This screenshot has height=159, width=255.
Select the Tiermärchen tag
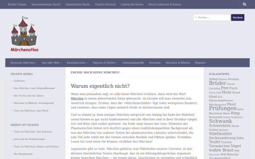pos(219,146)
